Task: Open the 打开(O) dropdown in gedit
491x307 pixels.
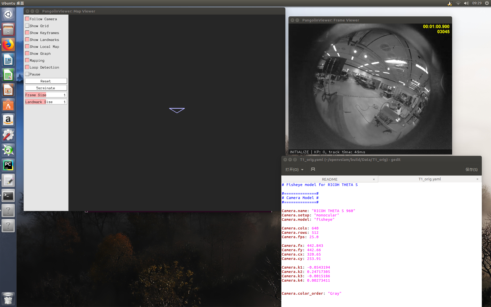Action: tap(294, 169)
